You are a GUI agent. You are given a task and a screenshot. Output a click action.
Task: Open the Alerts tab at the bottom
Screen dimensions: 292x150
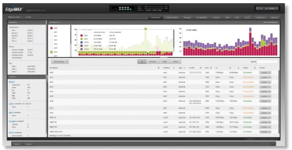(17, 144)
